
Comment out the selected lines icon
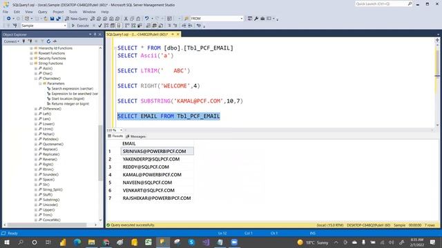point(169,25)
